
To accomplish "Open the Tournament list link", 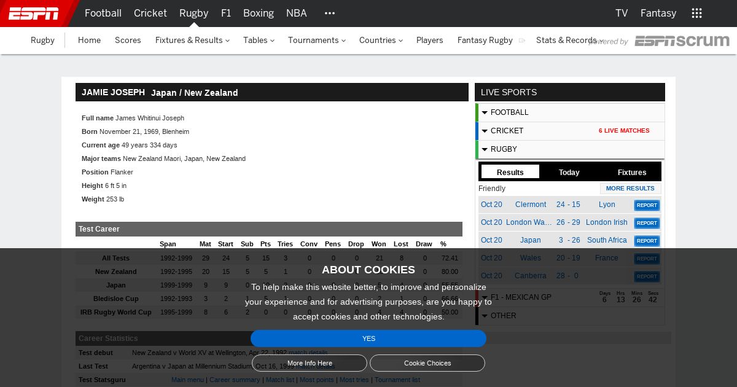I will (x=397, y=380).
